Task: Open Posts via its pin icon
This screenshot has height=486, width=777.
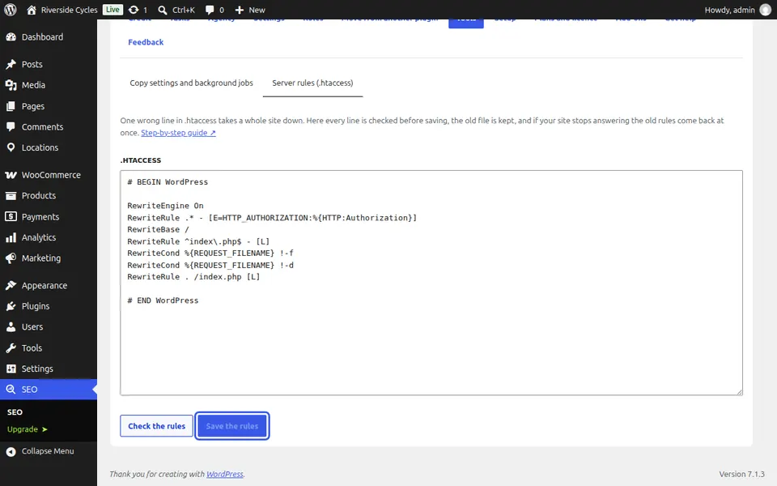Action: point(11,64)
